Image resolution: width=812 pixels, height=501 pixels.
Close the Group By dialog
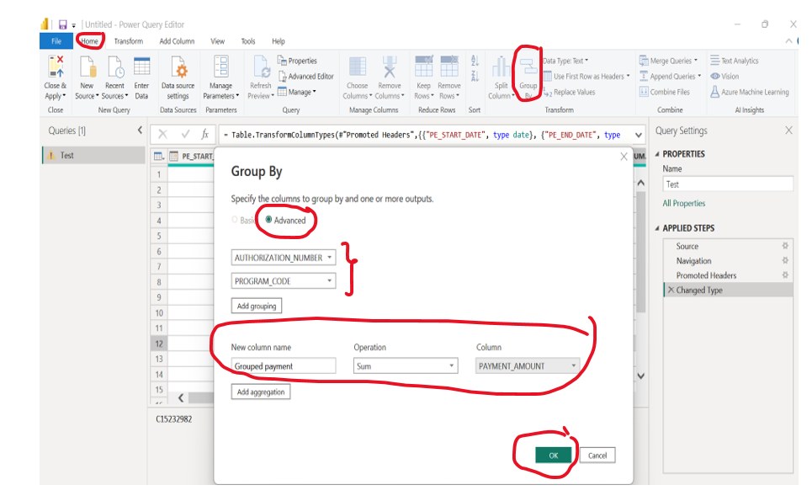point(624,157)
